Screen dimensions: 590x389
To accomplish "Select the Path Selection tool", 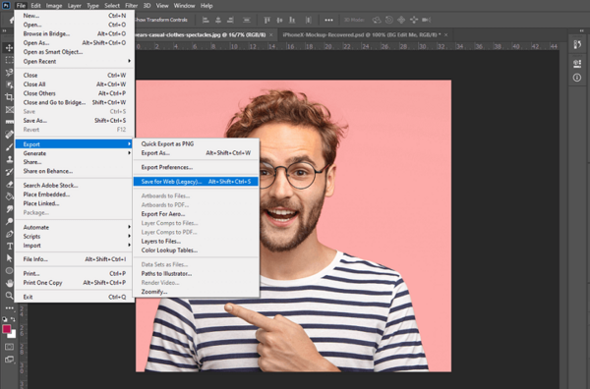I will [x=9, y=258].
